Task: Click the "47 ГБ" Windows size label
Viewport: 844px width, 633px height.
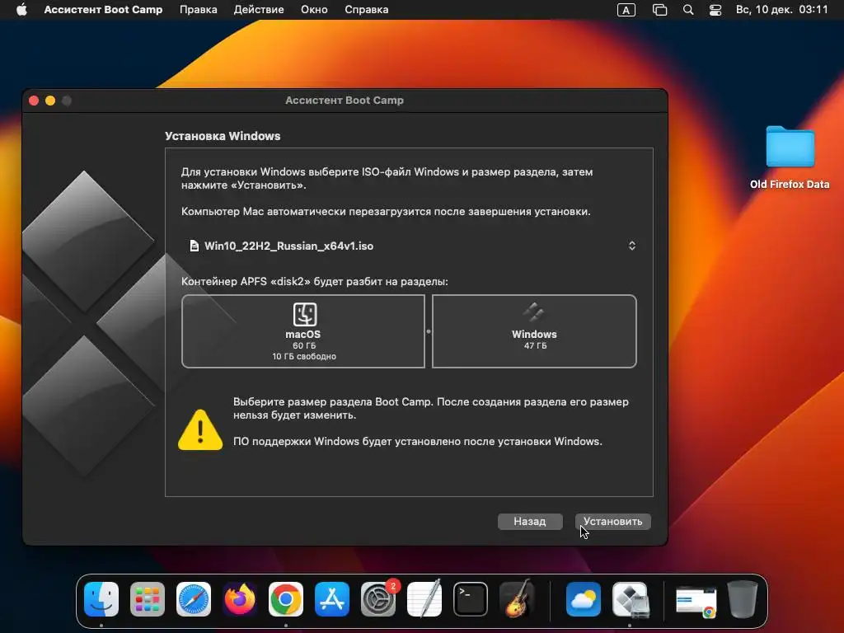Action: tap(535, 345)
